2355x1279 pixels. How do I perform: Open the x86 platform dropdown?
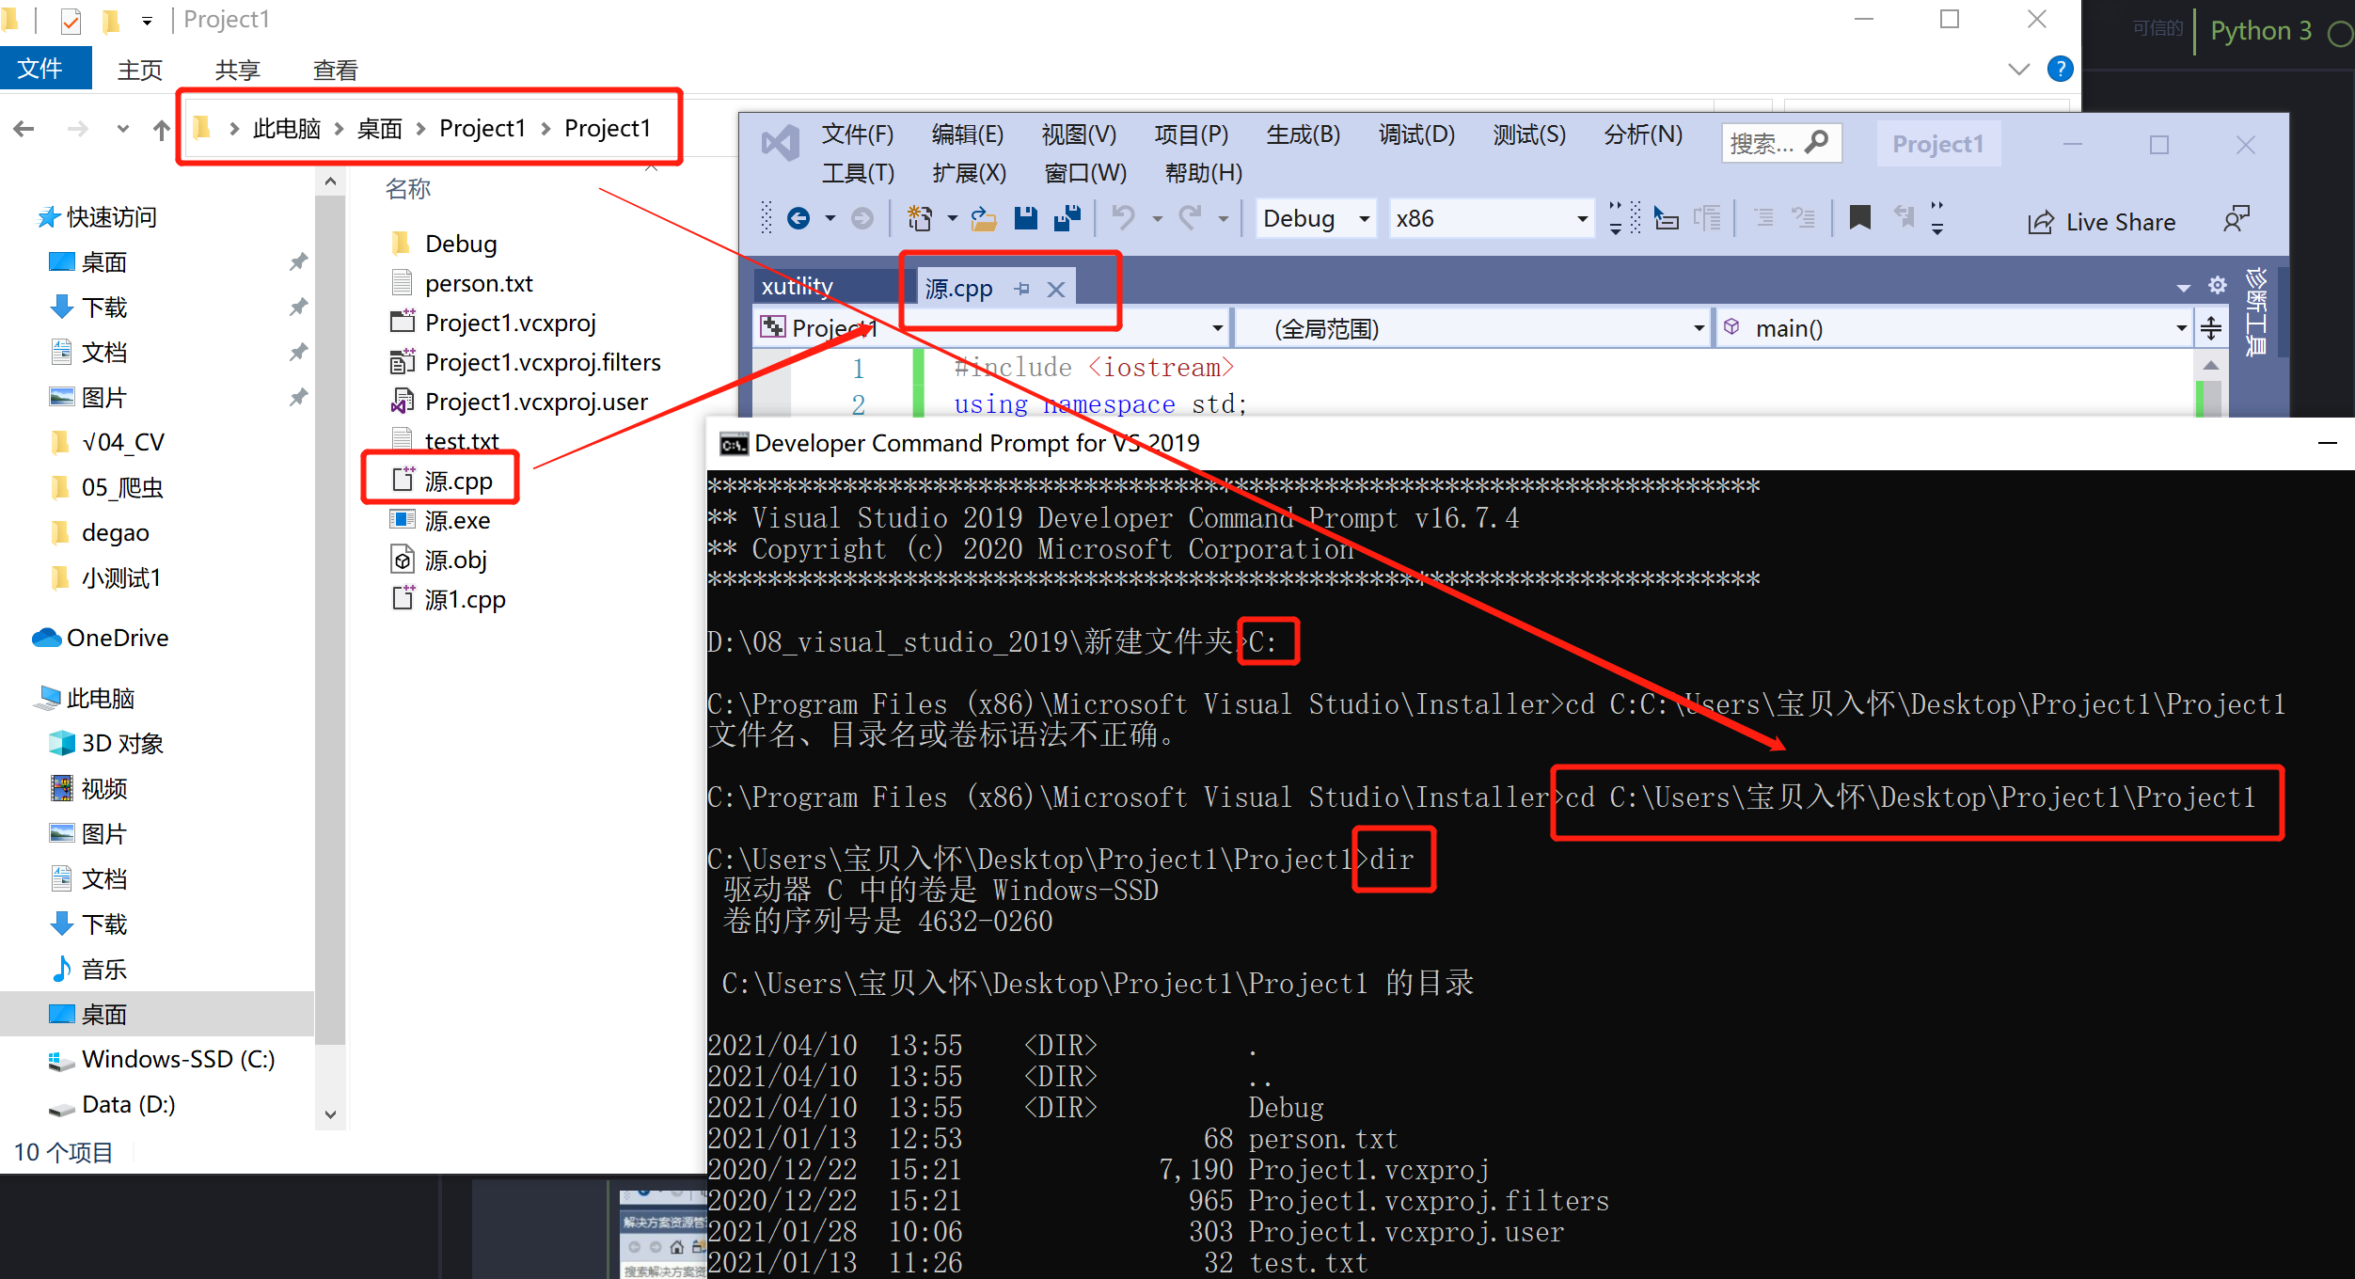click(1492, 219)
